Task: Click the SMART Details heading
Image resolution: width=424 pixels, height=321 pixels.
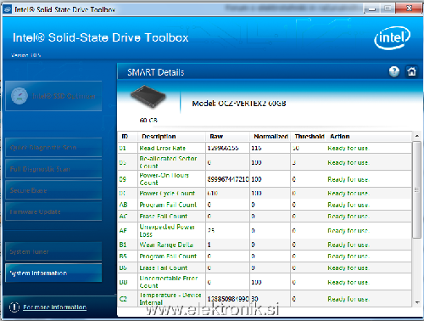Action: [156, 72]
